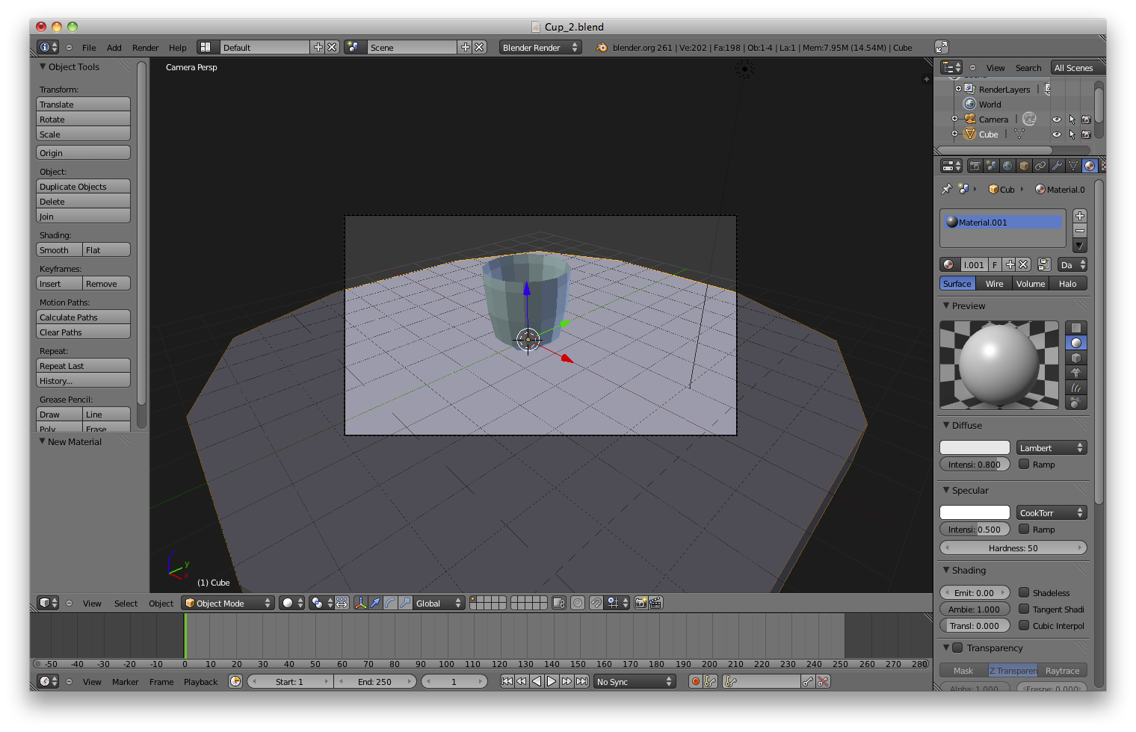Toggle proportional editing circle icon
The image size is (1136, 732).
(x=577, y=603)
